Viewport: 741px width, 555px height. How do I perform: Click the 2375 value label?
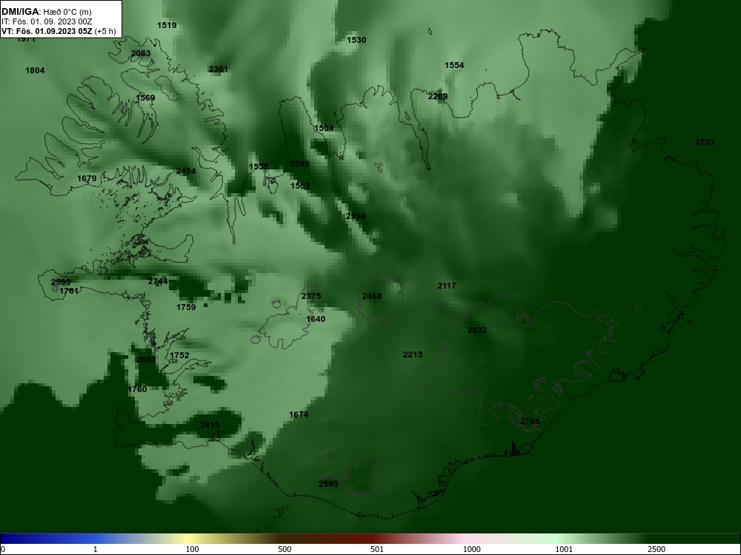(x=311, y=296)
